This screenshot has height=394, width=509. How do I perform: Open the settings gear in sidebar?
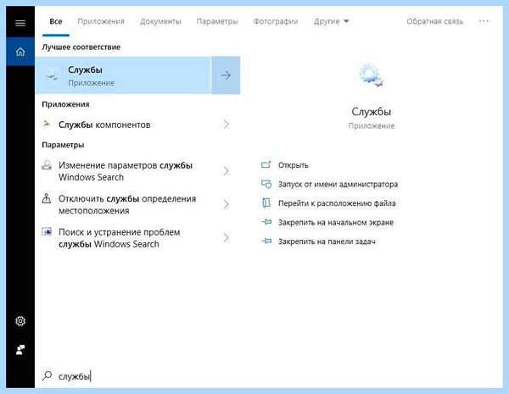pyautogui.click(x=20, y=321)
